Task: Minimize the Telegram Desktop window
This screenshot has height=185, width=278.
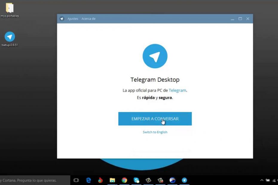Action: tap(233, 19)
